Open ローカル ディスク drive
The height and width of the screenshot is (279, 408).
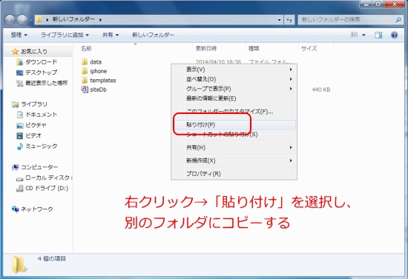[x=47, y=178]
